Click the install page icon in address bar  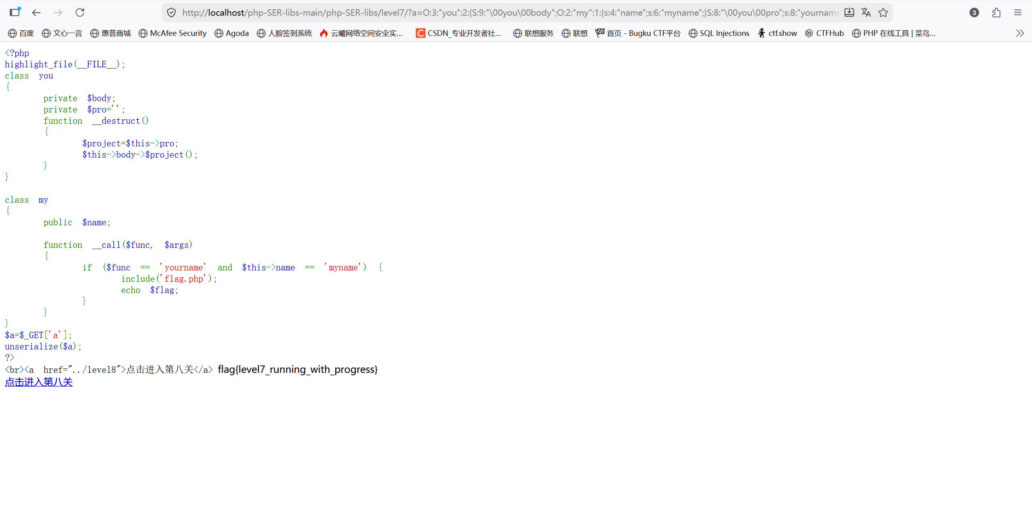coord(849,12)
